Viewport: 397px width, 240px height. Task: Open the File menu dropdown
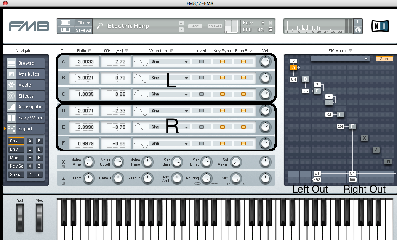pyautogui.click(x=83, y=23)
